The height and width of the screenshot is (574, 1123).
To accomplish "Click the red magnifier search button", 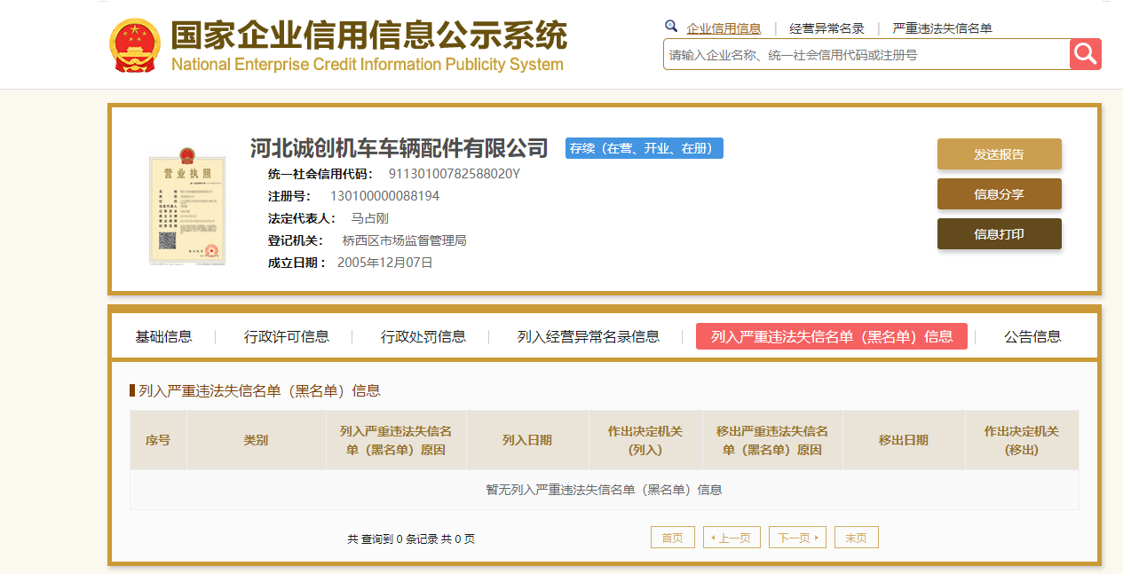I will tap(1086, 54).
